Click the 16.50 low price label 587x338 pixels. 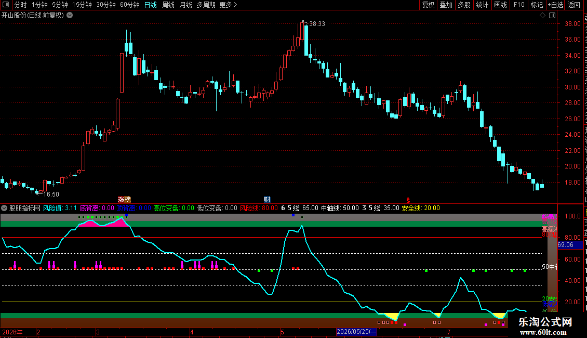click(x=51, y=194)
